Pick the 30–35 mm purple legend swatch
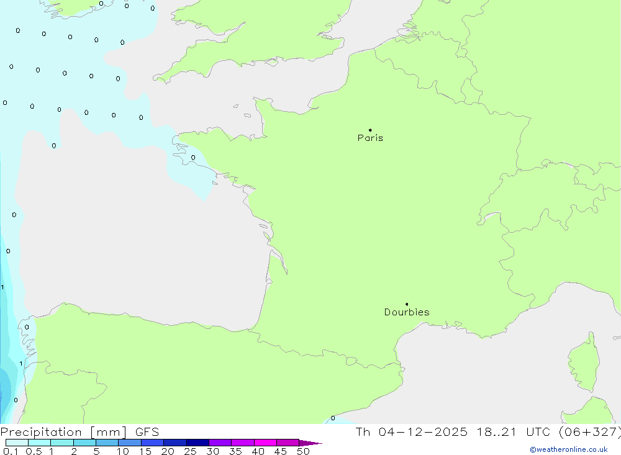Screen dimensions: 621x455 (220, 443)
